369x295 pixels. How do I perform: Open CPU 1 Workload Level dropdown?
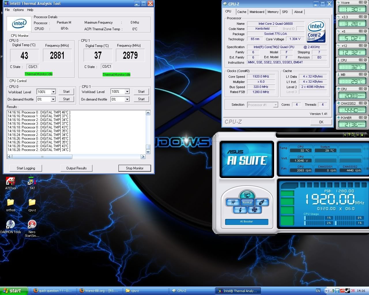pyautogui.click(x=127, y=92)
